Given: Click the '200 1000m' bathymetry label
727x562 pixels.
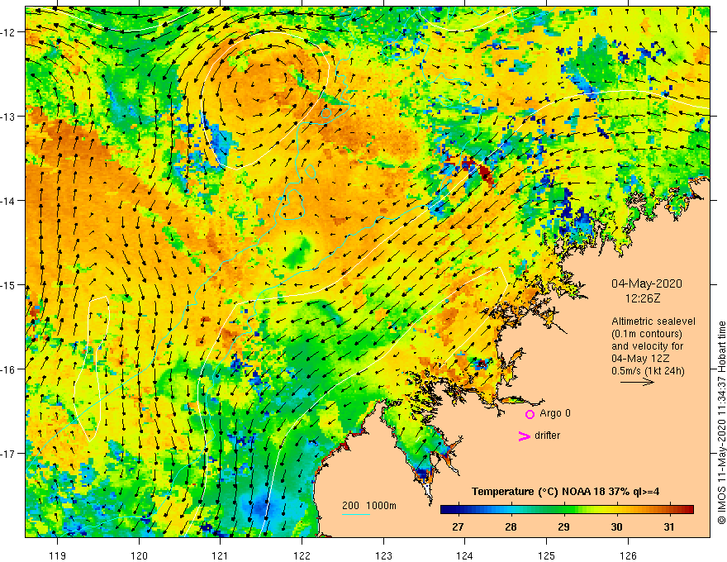Looking at the screenshot, I should coord(369,506).
